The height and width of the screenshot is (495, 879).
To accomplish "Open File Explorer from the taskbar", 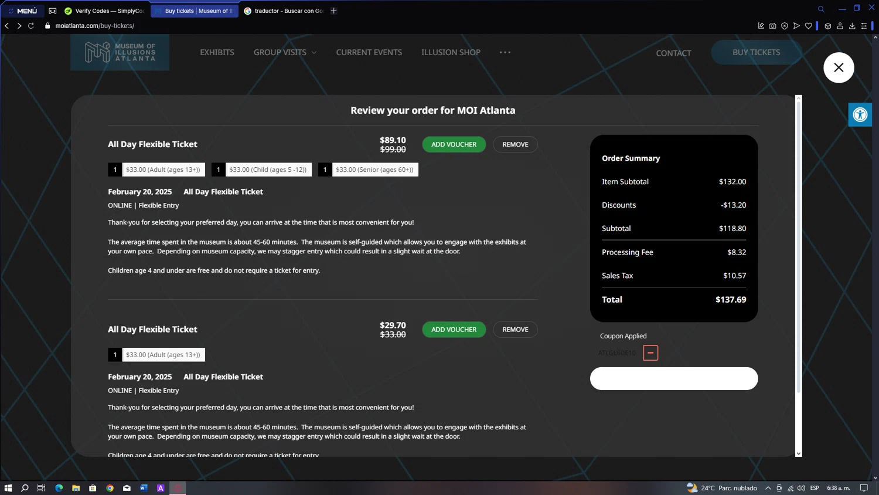I will 76,488.
